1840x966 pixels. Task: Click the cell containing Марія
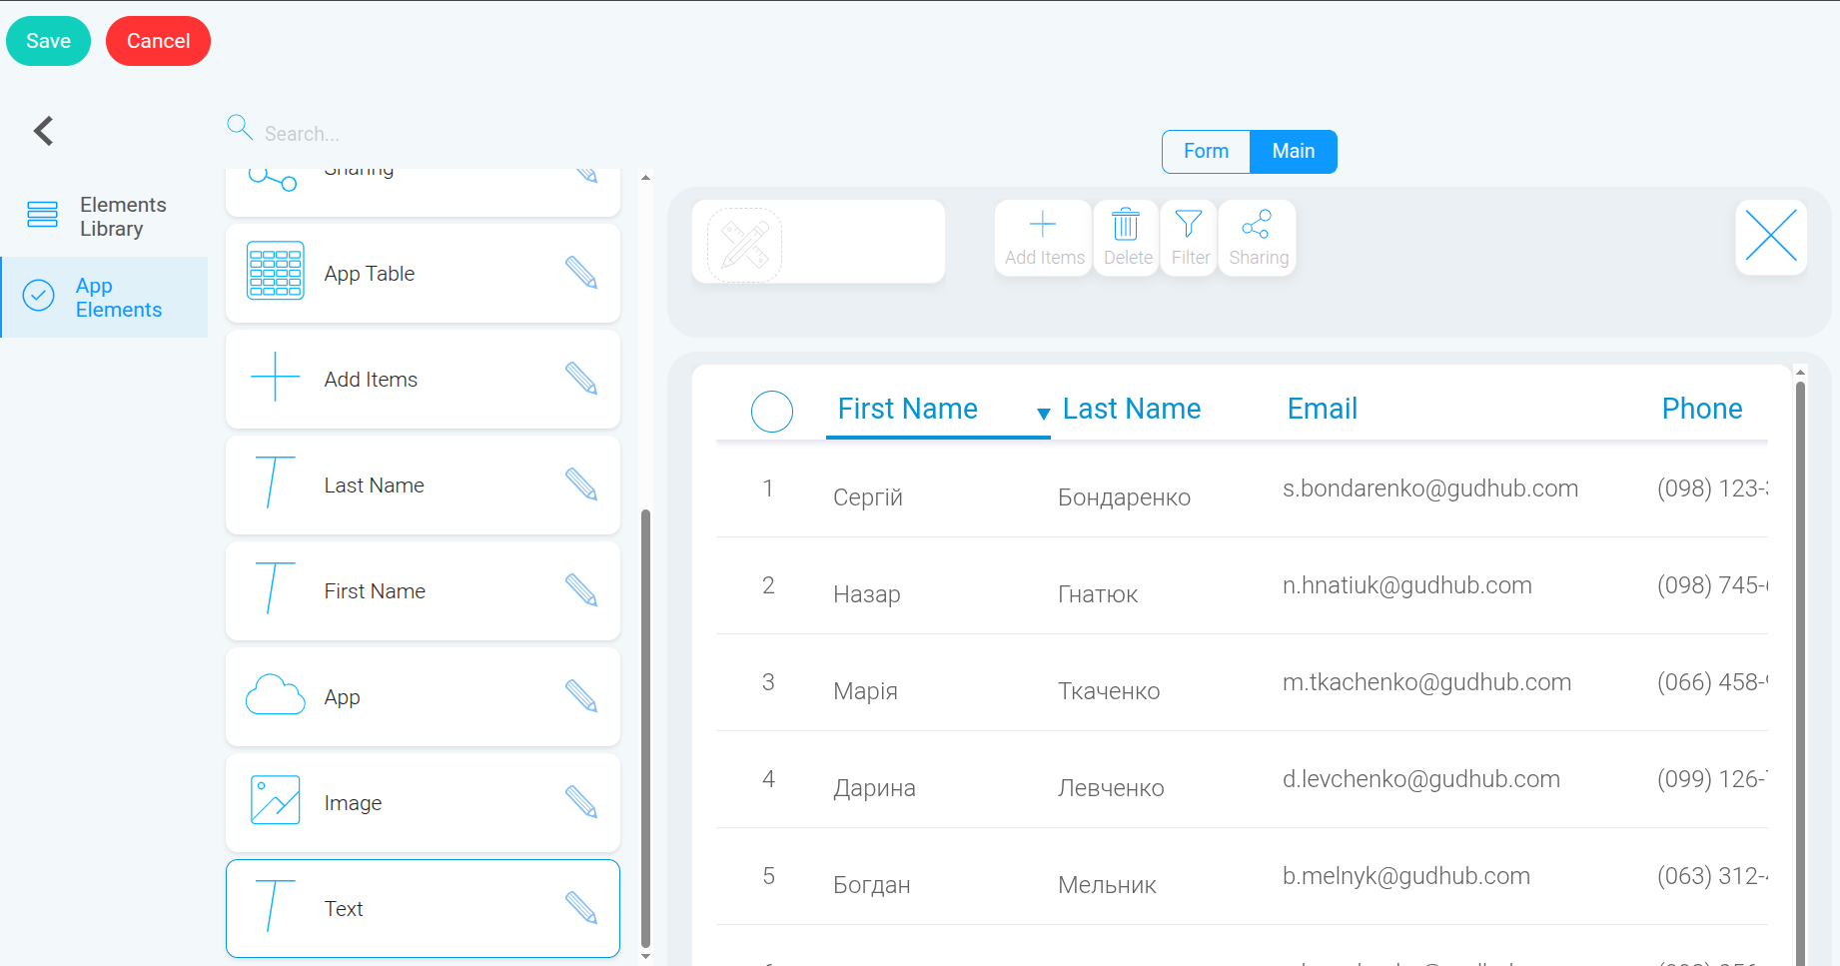tap(865, 691)
